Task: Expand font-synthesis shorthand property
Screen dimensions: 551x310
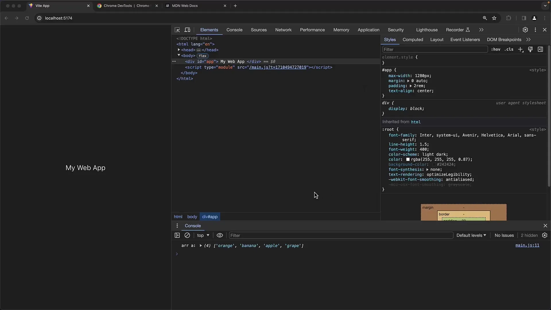Action: [x=427, y=170]
